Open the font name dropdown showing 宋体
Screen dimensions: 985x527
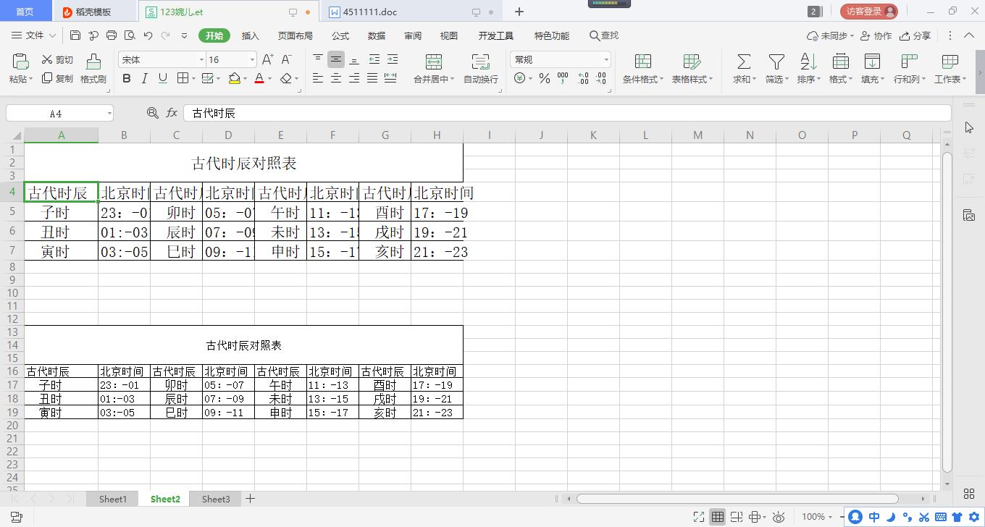tap(201, 59)
